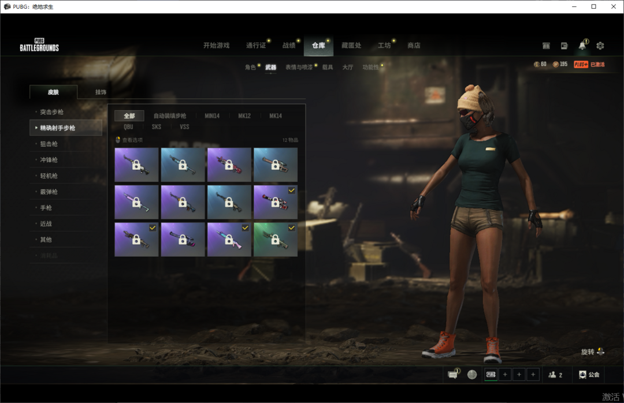
Task: Switch to 大厅 sub-tab
Action: pos(348,67)
